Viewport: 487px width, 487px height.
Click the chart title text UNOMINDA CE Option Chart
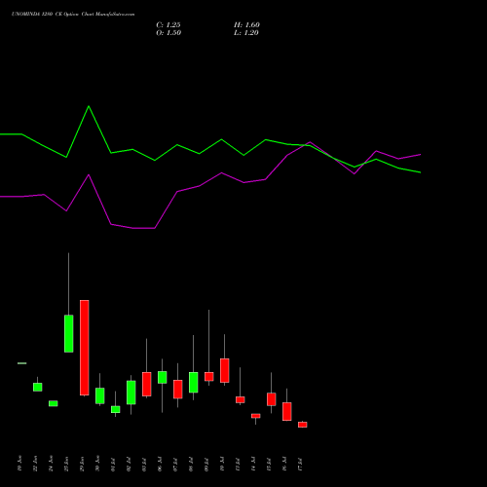click(x=73, y=15)
